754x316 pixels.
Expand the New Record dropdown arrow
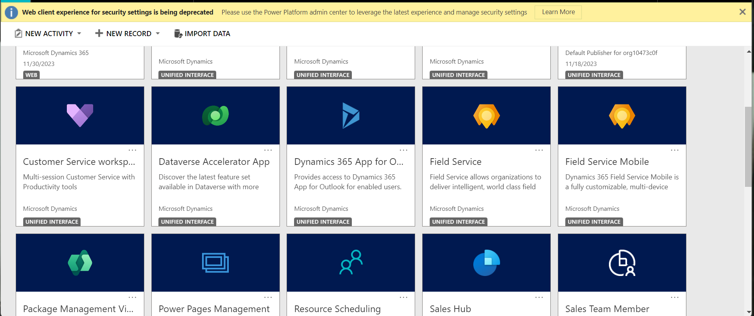coord(158,33)
